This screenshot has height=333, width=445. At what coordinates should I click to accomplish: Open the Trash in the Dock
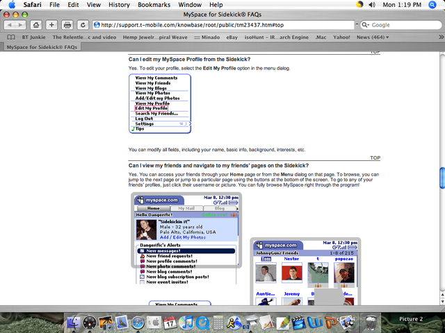coord(373,323)
